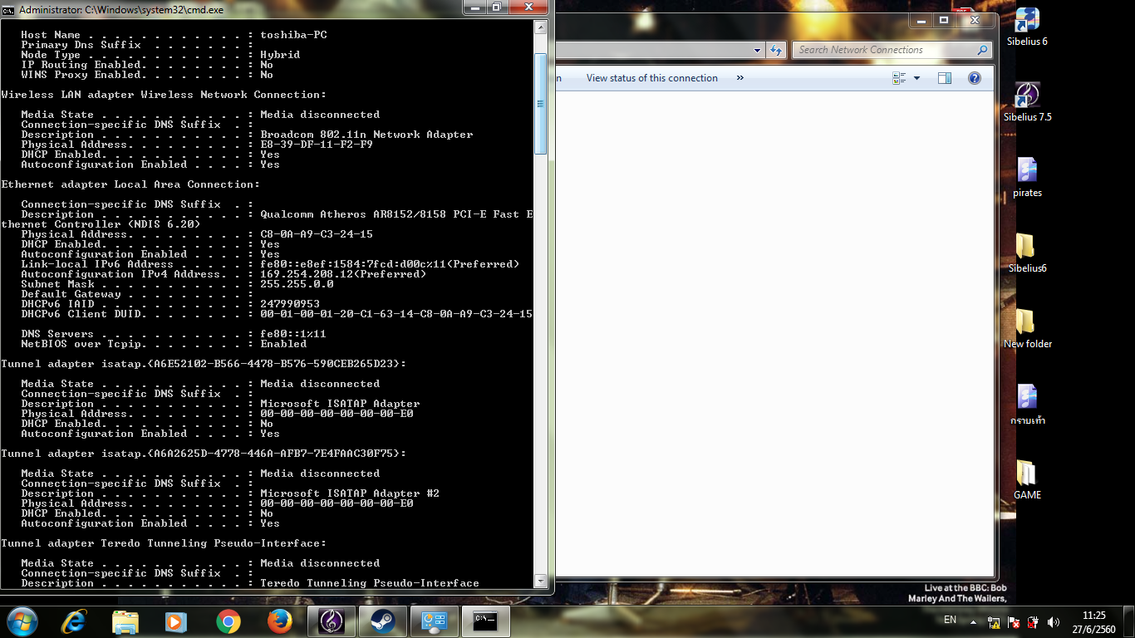This screenshot has height=638, width=1135.
Task: Click the physical address E8-39-DF-11-F2-F9
Action: click(317, 145)
